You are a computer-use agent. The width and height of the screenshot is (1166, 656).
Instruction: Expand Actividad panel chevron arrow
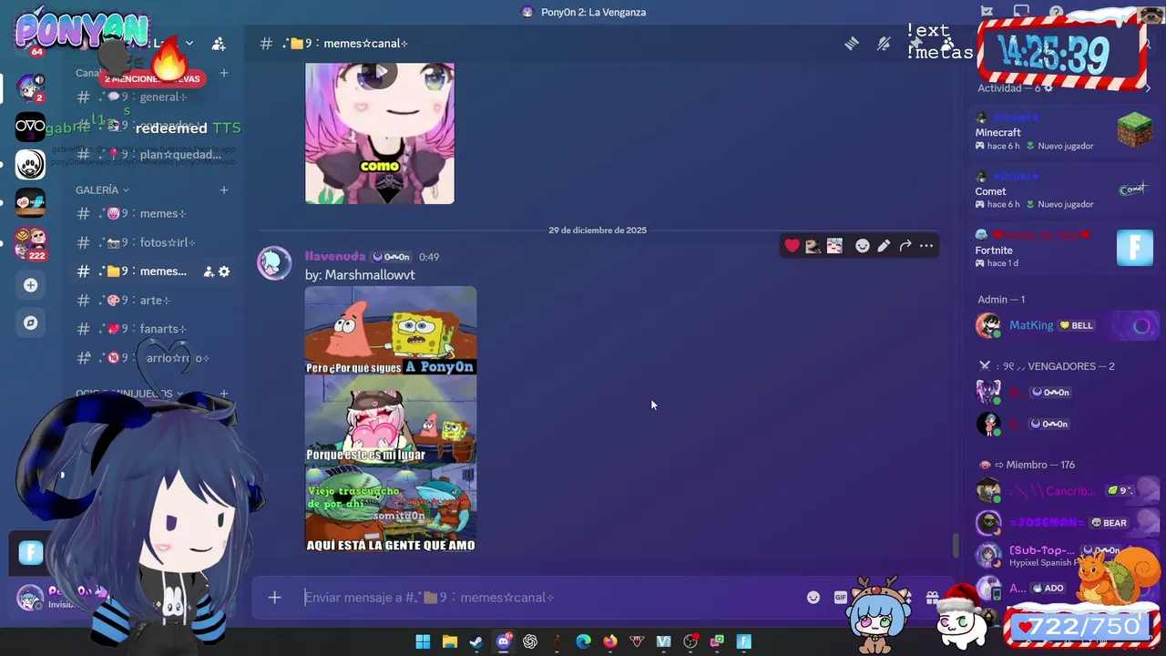[x=1147, y=88]
